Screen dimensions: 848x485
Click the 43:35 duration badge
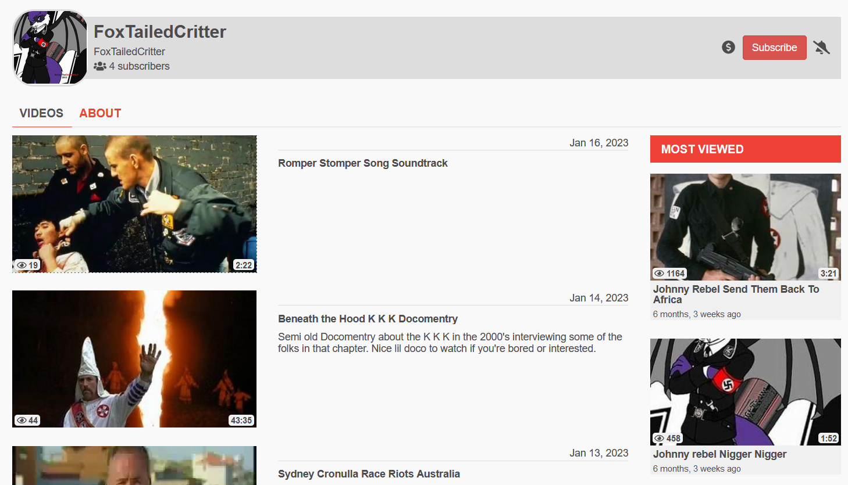pos(241,421)
